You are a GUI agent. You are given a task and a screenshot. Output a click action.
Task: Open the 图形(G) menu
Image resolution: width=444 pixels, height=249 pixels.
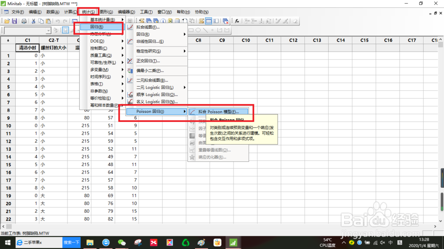106,12
